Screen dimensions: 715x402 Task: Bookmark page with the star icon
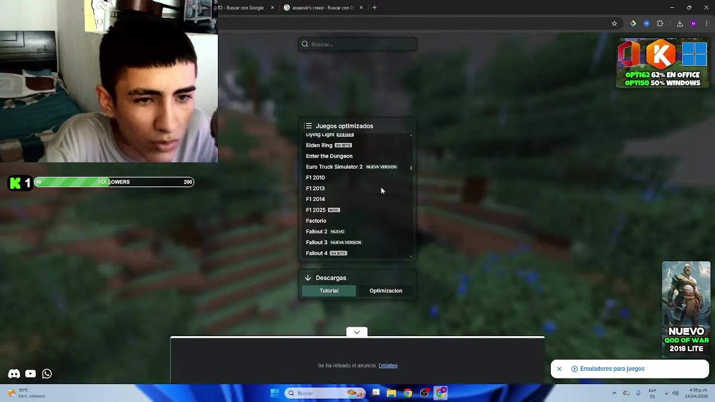tap(614, 23)
